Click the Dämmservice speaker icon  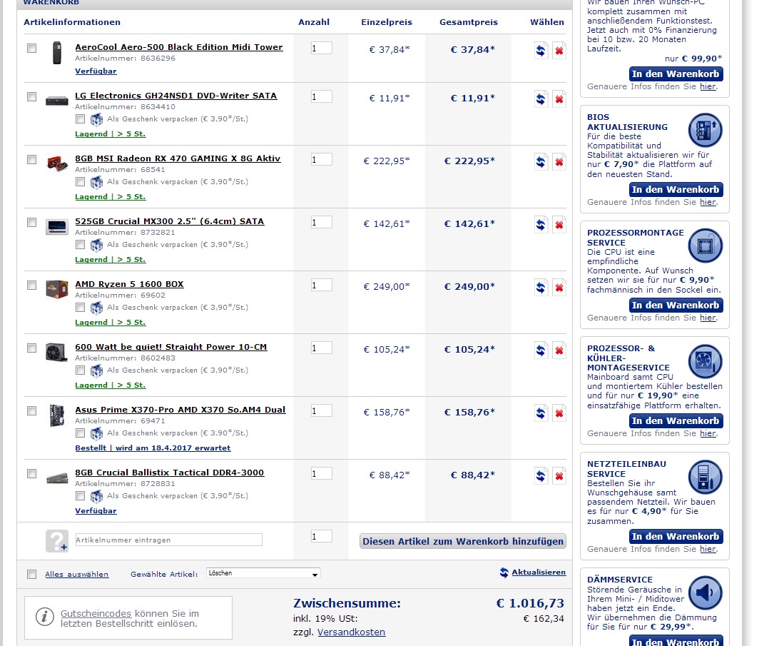[706, 592]
